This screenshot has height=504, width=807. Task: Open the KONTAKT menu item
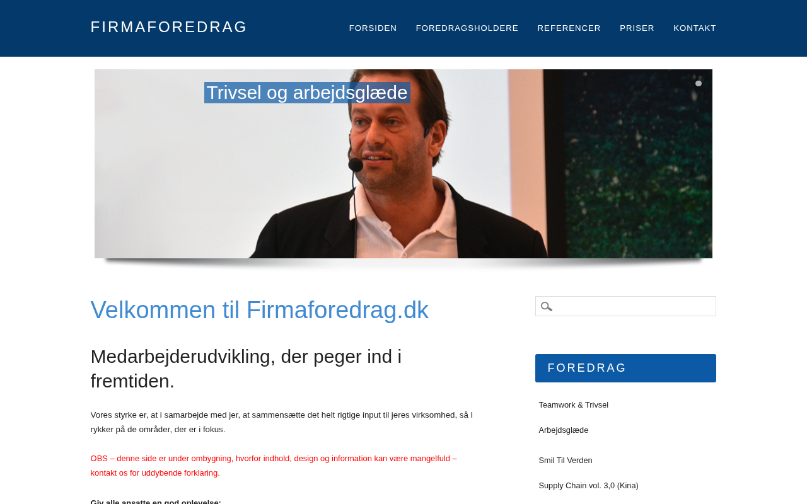pyautogui.click(x=695, y=28)
